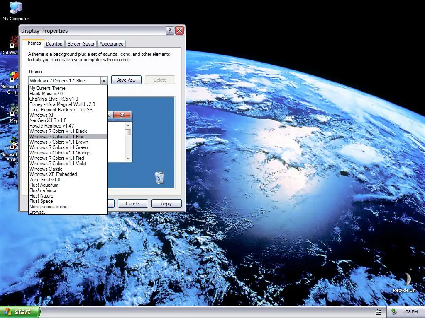The height and width of the screenshot is (318, 425).
Task: Switch to the Screen Saver tab
Action: [x=81, y=44]
